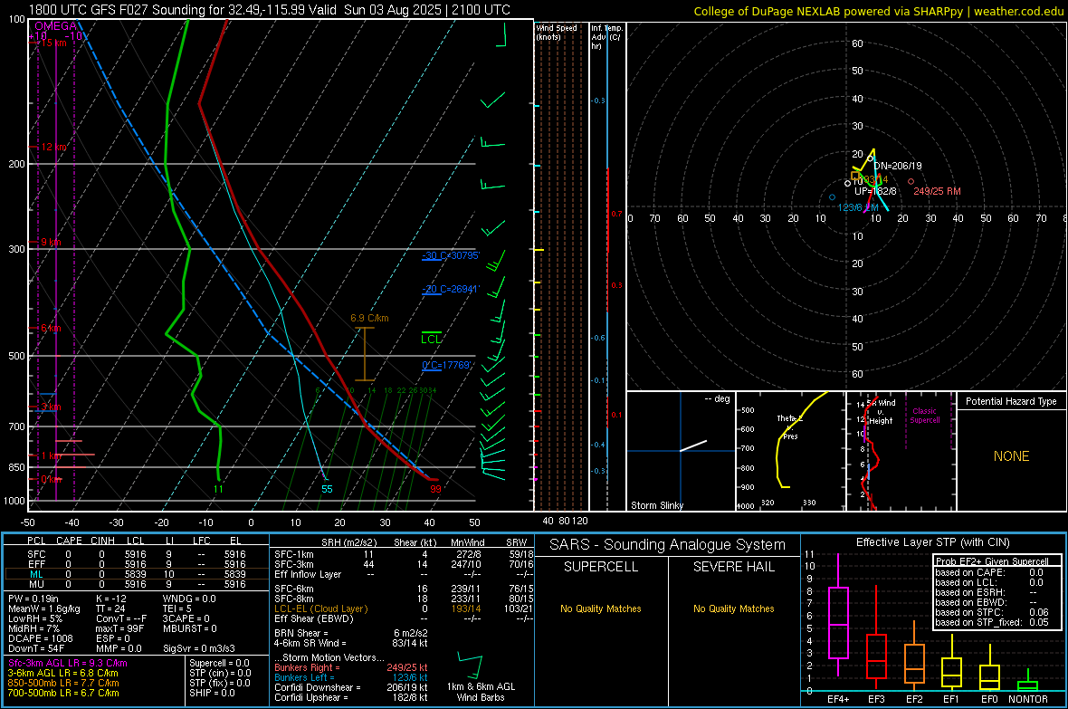
Task: Click the Inf. Temp. Adv. header
Action: [x=606, y=37]
